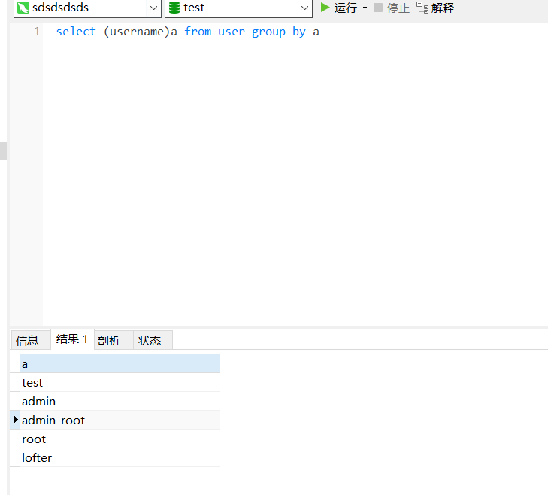
Task: Click the 'by' keyword in query
Action: pyautogui.click(x=299, y=32)
